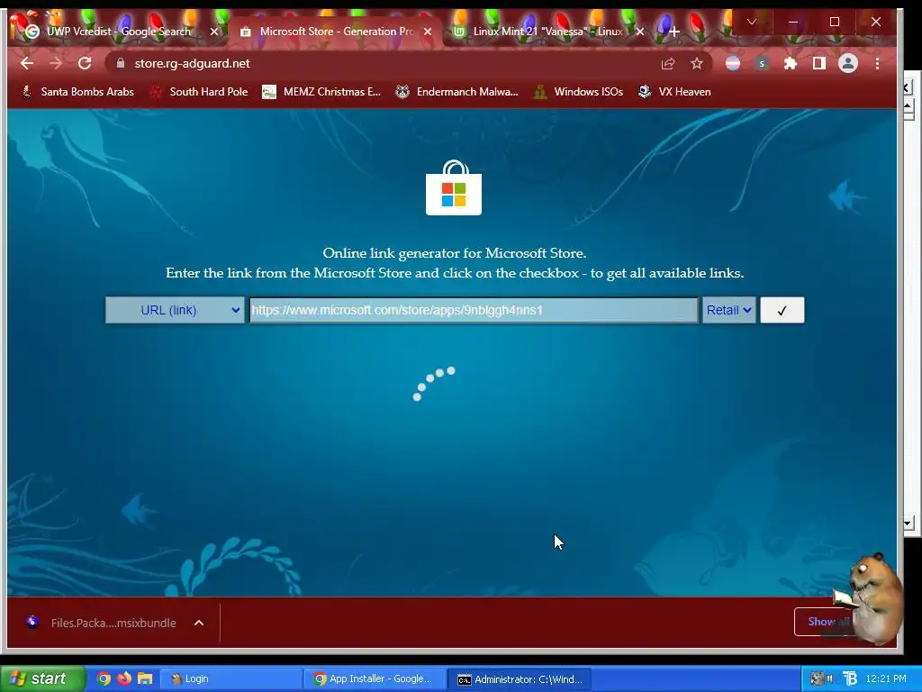Switch to App Installer Google taskbar window

[x=375, y=679]
